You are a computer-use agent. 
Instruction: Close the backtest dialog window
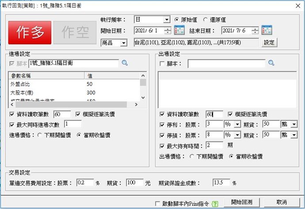pyautogui.click(x=297, y=5)
